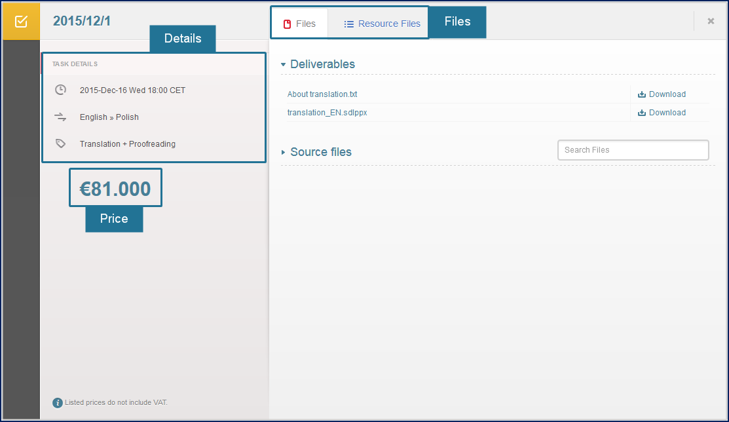Click the VAT info icon
This screenshot has width=729, height=422.
[x=57, y=403]
